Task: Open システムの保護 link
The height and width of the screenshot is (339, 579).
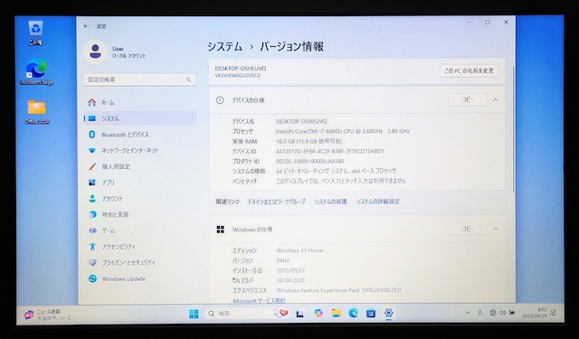Action: [x=330, y=202]
